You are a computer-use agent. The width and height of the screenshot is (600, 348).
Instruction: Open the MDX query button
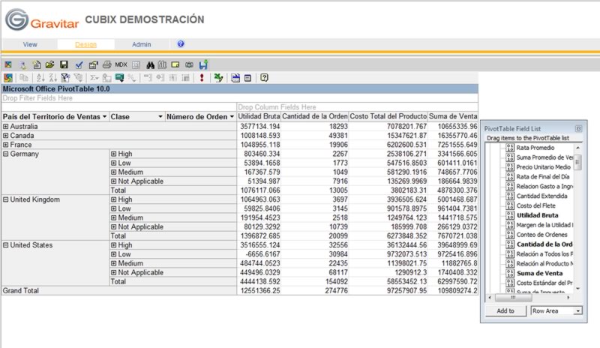121,64
